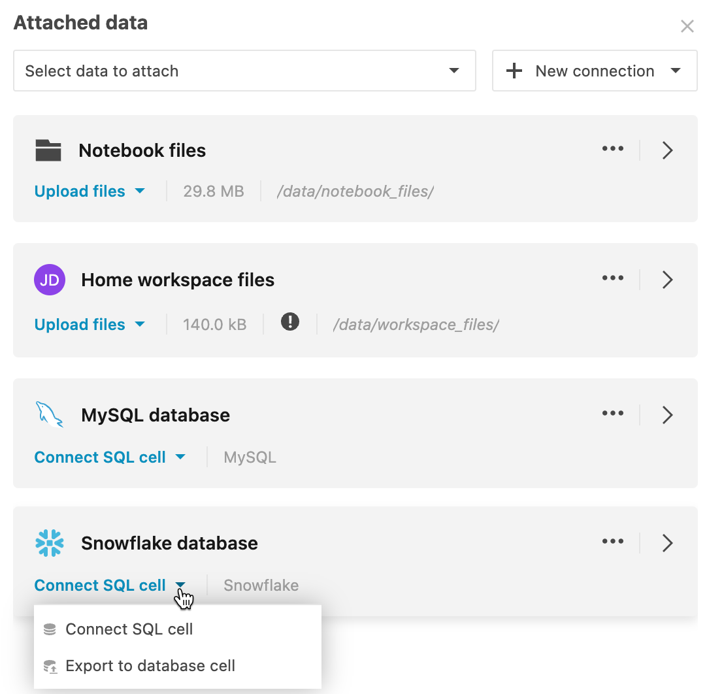Open the Upload files dropdown for Notebook files

click(x=140, y=191)
